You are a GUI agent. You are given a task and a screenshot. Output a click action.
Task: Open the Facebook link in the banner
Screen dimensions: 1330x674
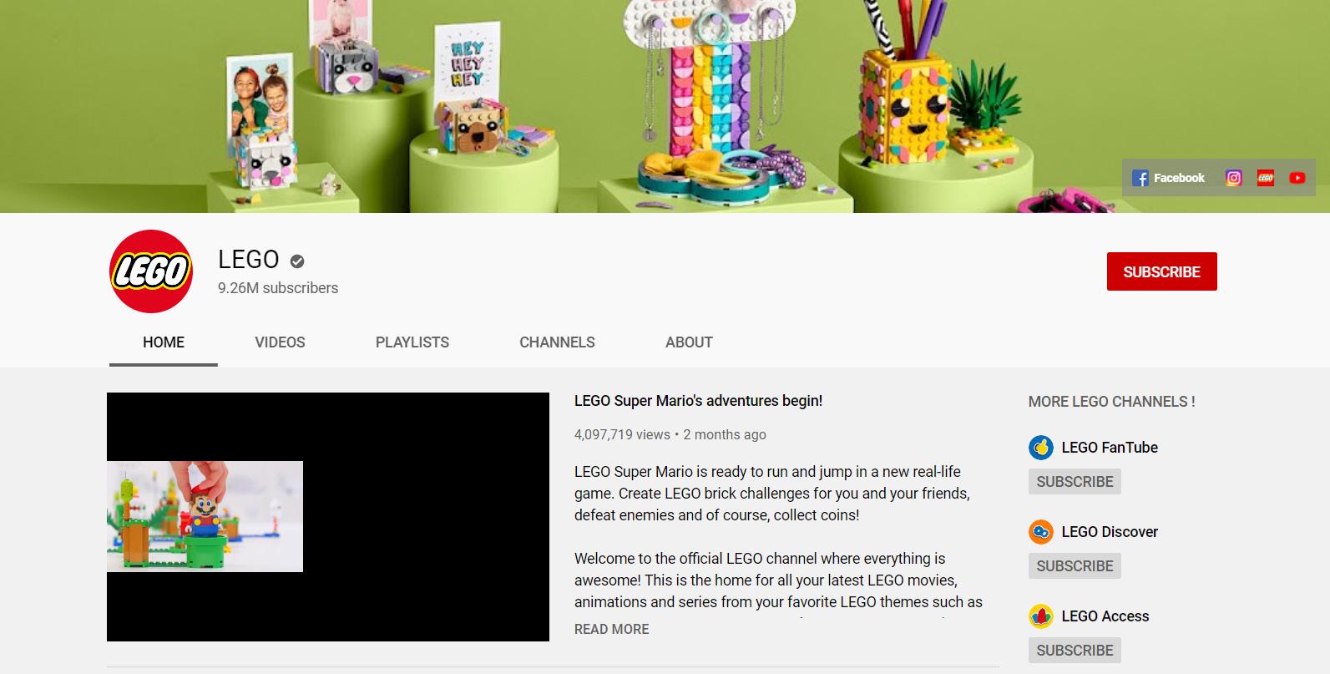pos(1168,178)
